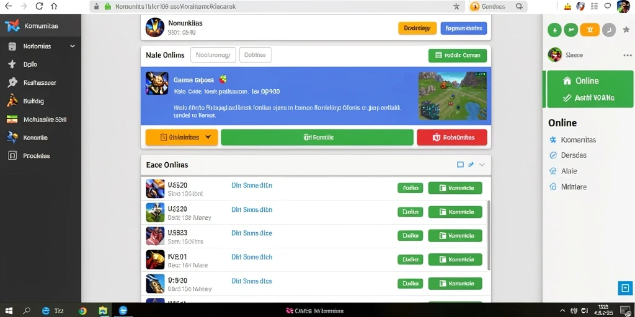635x317 pixels.
Task: Open Mchiualire SGril sidebar entry
Action: [x=40, y=119]
